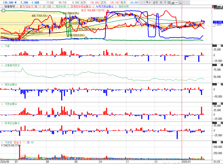This screenshot has height=164, width=223.
Task: Close the 개인순매수 panel
Action: [x=222, y=84]
